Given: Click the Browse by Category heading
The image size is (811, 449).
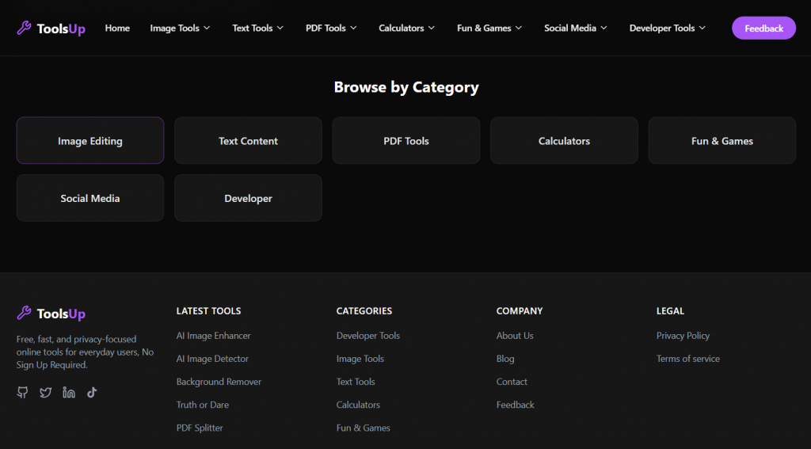Looking at the screenshot, I should pos(406,87).
